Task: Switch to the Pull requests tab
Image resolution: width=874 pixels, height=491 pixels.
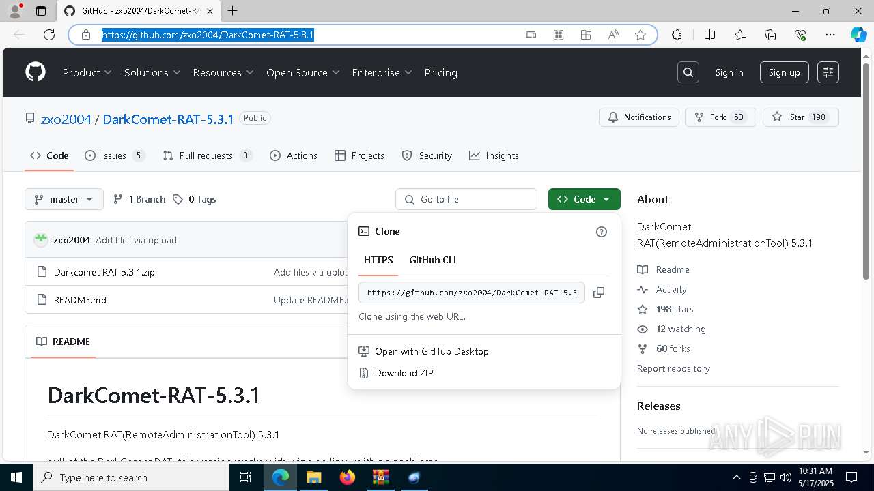Action: pyautogui.click(x=208, y=155)
